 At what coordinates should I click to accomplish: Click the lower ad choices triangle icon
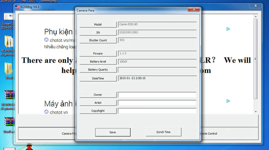point(228,101)
